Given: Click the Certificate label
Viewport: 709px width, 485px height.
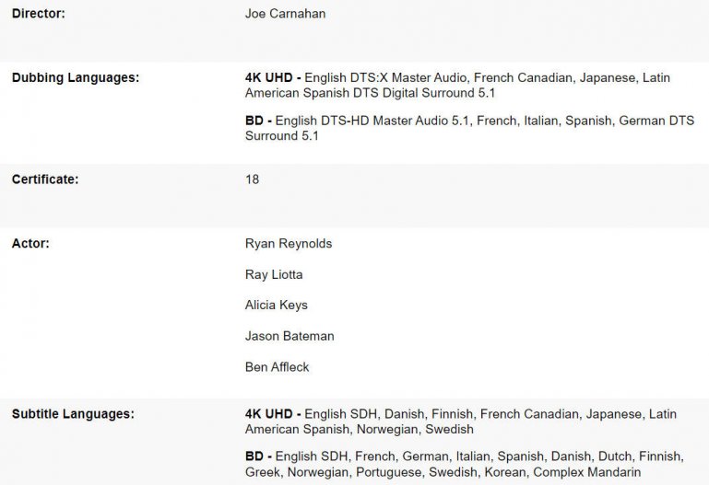Looking at the screenshot, I should pos(45,179).
